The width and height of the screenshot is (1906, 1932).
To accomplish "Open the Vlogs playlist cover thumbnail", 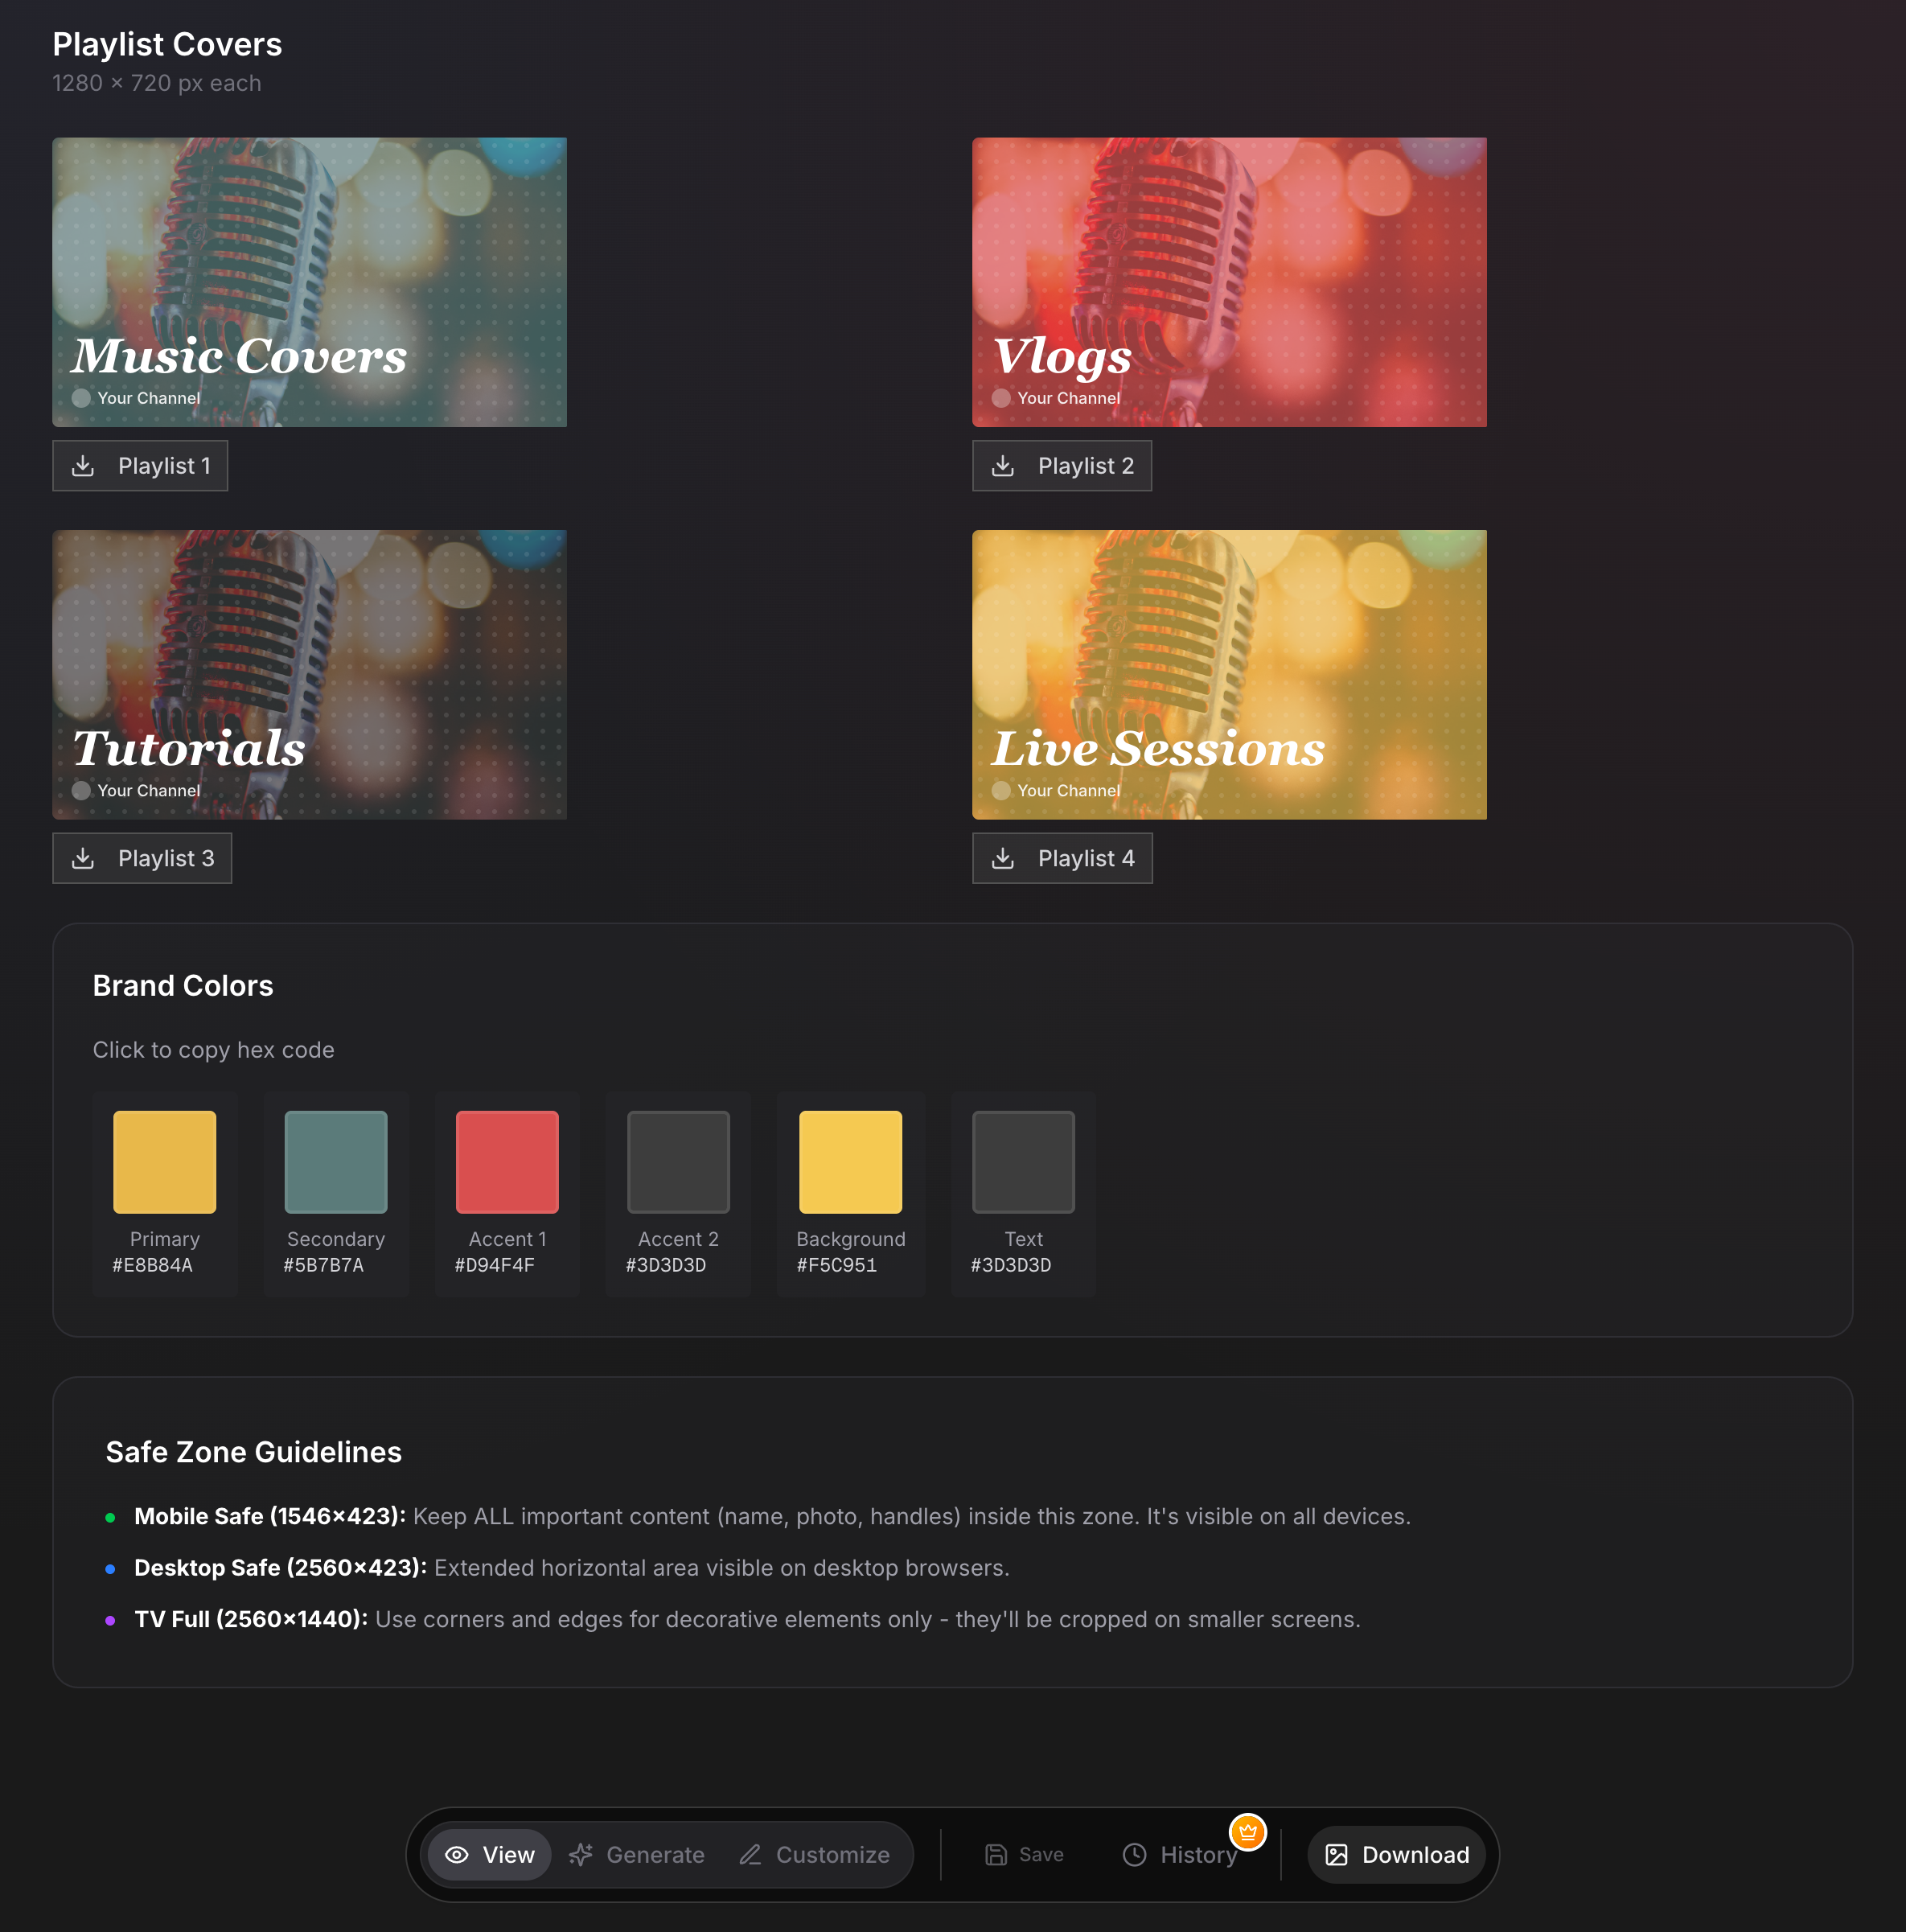I will coord(1228,283).
